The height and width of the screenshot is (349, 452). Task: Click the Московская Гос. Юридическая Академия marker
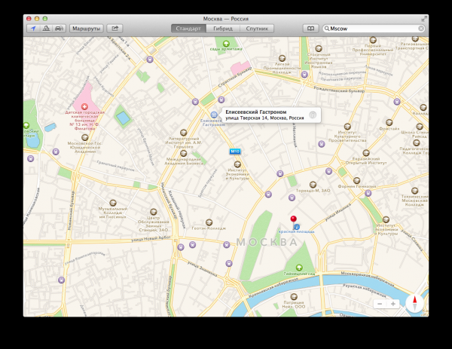84,137
